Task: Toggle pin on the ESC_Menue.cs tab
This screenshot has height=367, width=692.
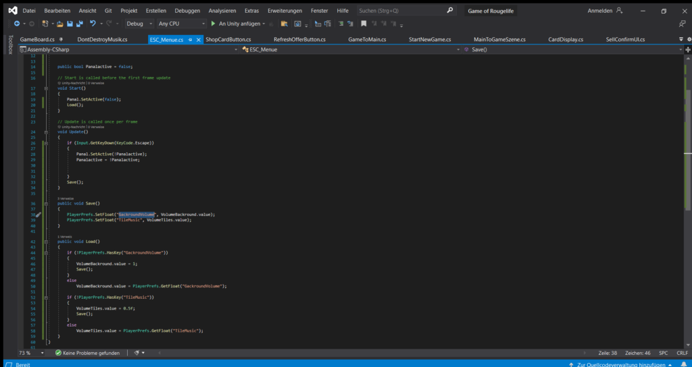Action: click(190, 40)
